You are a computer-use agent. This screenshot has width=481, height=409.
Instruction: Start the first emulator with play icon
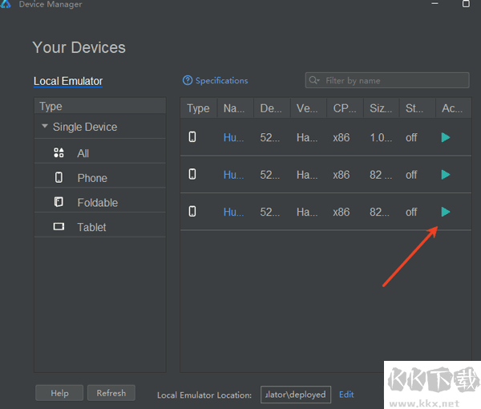pyautogui.click(x=446, y=137)
